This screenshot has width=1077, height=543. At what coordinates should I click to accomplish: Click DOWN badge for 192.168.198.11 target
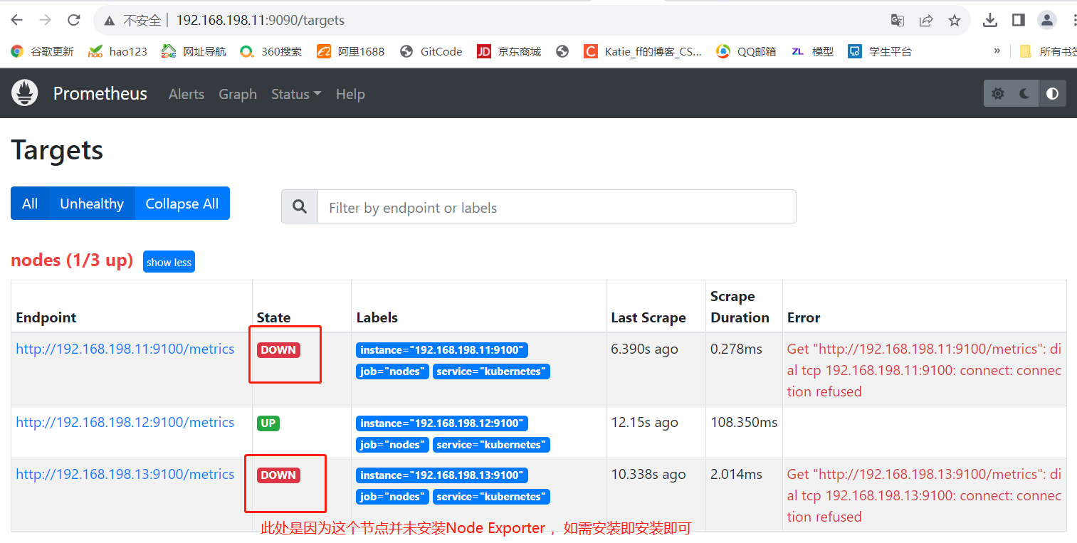[278, 350]
